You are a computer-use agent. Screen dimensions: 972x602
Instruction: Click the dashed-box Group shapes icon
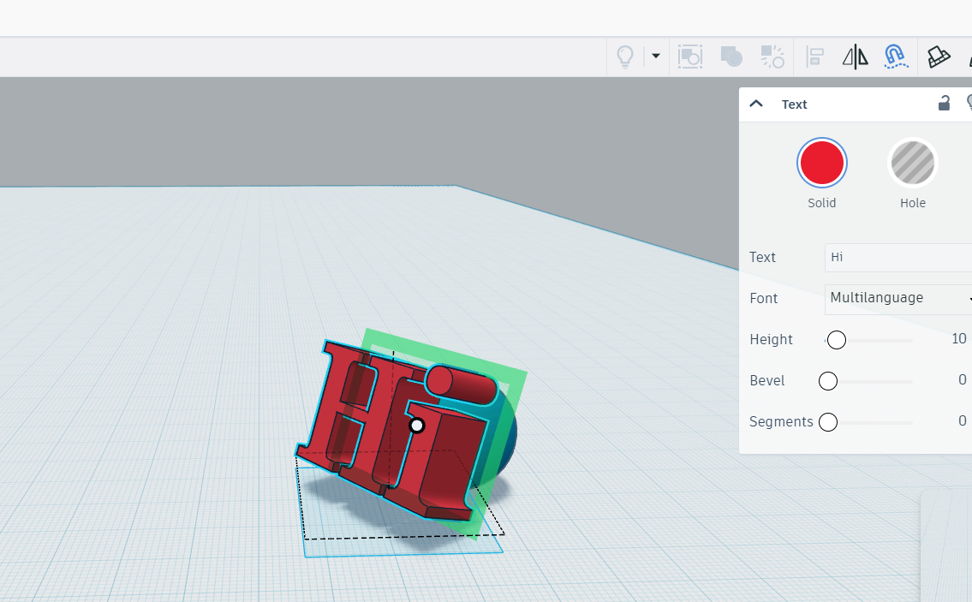coord(690,57)
